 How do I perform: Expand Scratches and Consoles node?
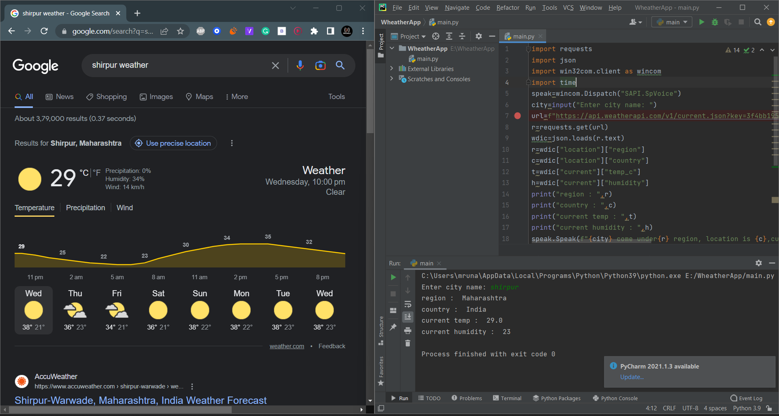(x=392, y=79)
